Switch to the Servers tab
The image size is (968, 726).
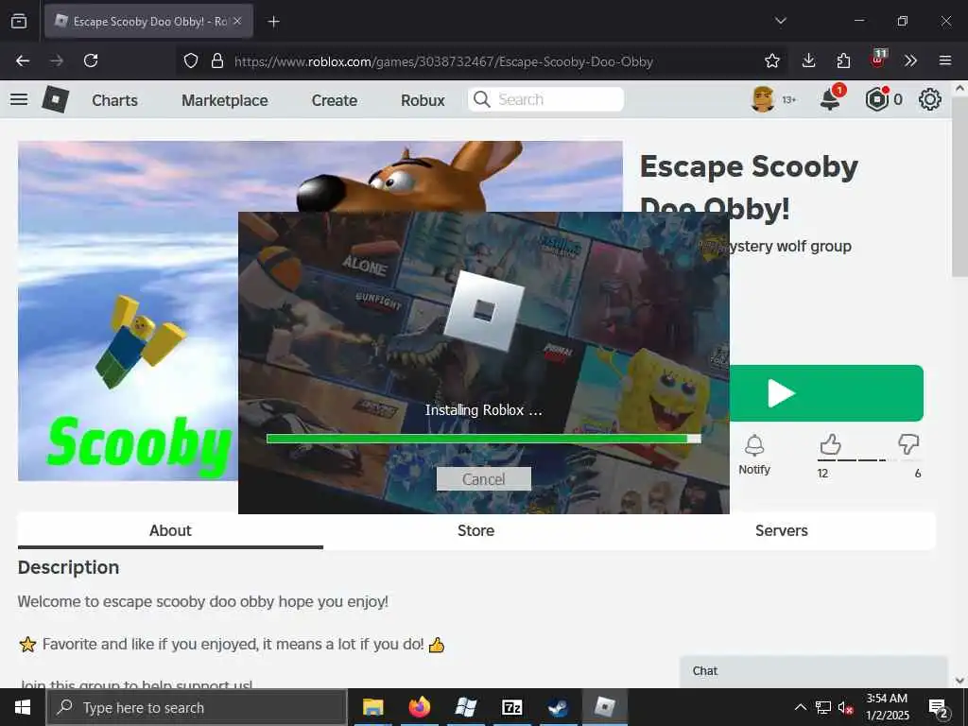[x=782, y=530]
